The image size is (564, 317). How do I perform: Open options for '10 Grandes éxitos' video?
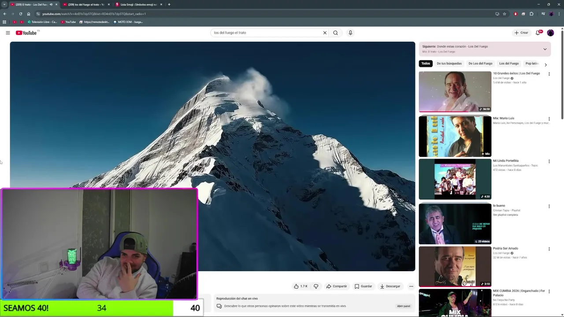(x=549, y=74)
